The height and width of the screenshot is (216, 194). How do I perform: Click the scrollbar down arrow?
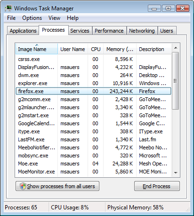(x=176, y=173)
